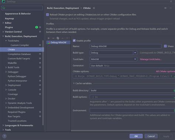The height and width of the screenshot is (140, 175).
Task: Click project icon beside Compilation Database
Action: point(40,54)
